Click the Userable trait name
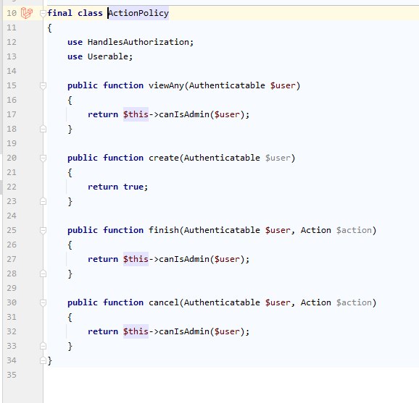 point(108,56)
